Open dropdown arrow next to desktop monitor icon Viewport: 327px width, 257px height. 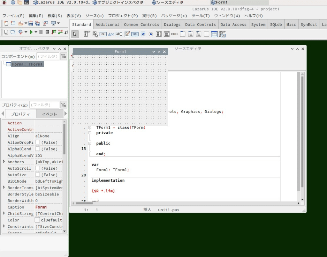(58, 23)
